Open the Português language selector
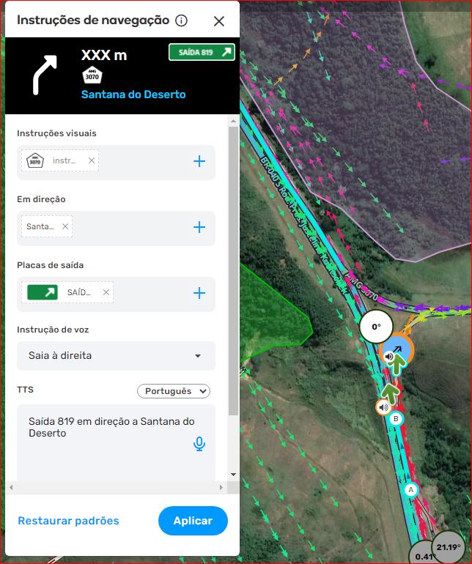The image size is (472, 564). tap(174, 391)
